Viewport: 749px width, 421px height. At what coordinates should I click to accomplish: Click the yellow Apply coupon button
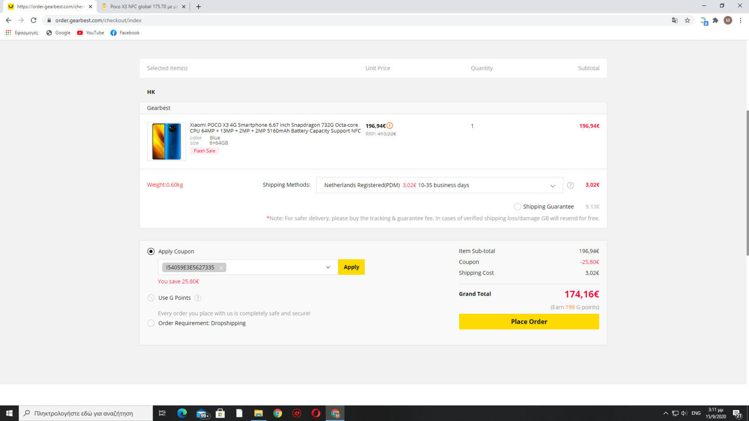click(351, 267)
